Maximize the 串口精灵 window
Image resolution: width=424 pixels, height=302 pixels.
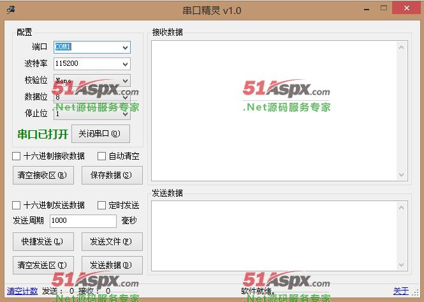pos(384,8)
